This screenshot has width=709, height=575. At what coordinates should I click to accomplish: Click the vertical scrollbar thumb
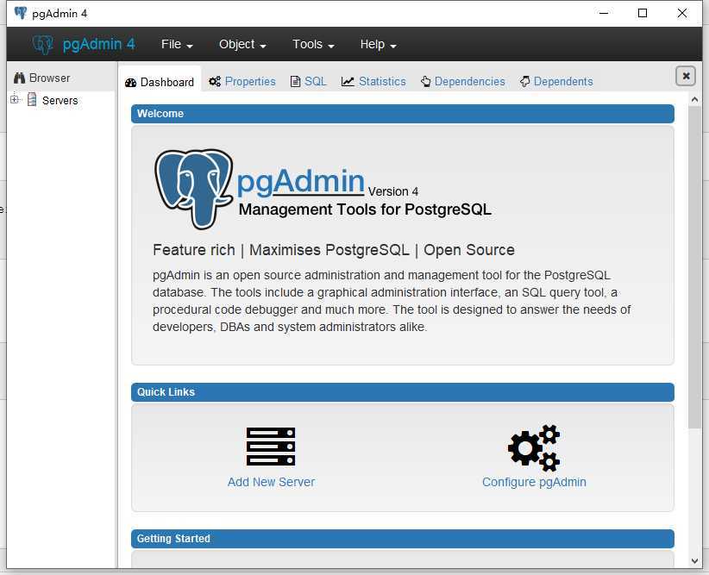(x=695, y=266)
